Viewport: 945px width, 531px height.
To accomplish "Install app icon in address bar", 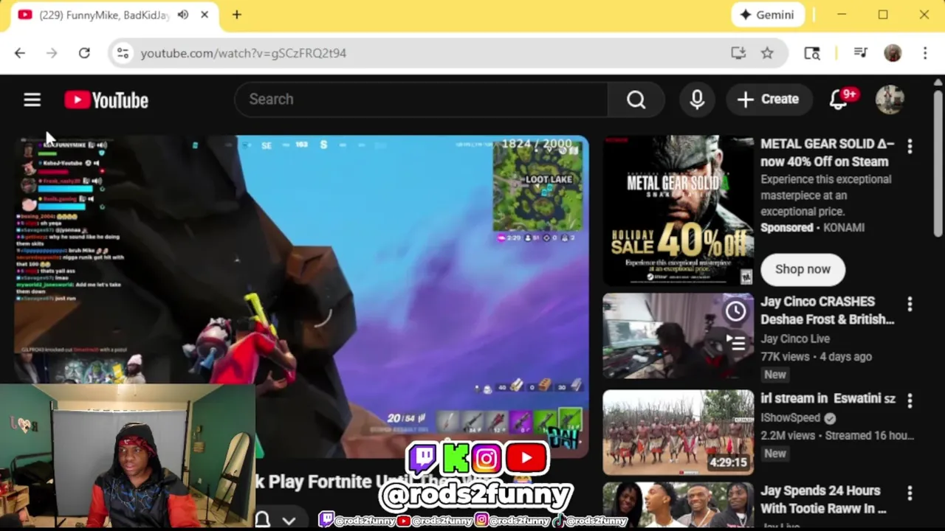I will pos(738,53).
